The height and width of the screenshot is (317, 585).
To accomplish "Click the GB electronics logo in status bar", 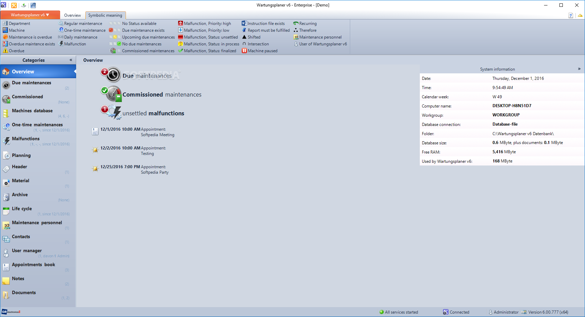I will [x=11, y=312].
